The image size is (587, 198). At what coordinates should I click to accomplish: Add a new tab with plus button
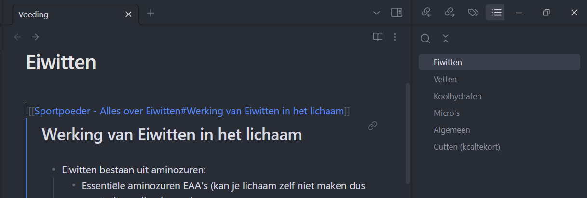tap(150, 13)
